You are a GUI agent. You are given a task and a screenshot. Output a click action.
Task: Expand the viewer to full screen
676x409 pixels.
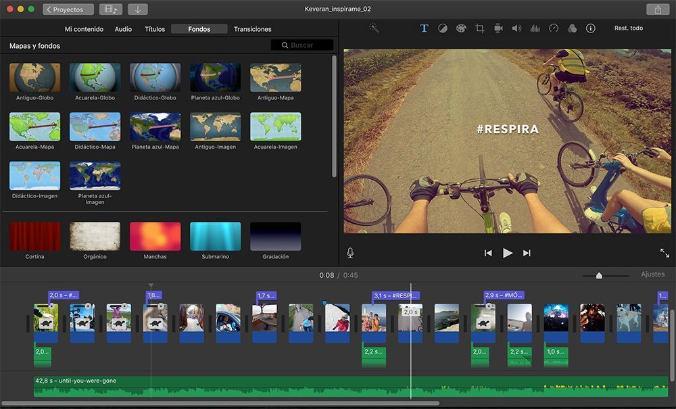tap(665, 253)
